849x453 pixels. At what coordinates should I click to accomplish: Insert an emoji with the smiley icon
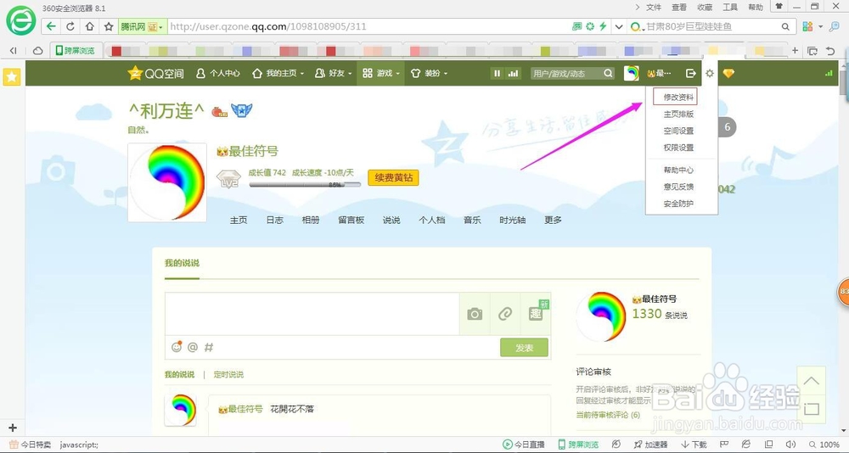click(177, 347)
